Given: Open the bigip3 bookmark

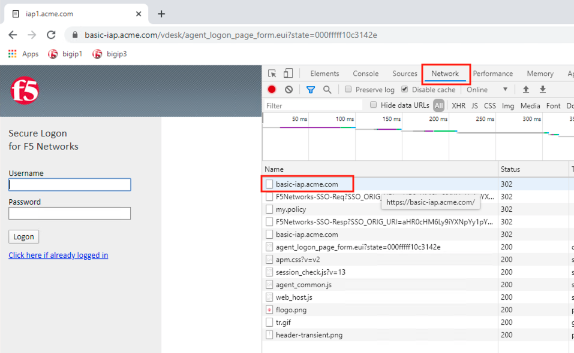Looking at the screenshot, I should (109, 54).
